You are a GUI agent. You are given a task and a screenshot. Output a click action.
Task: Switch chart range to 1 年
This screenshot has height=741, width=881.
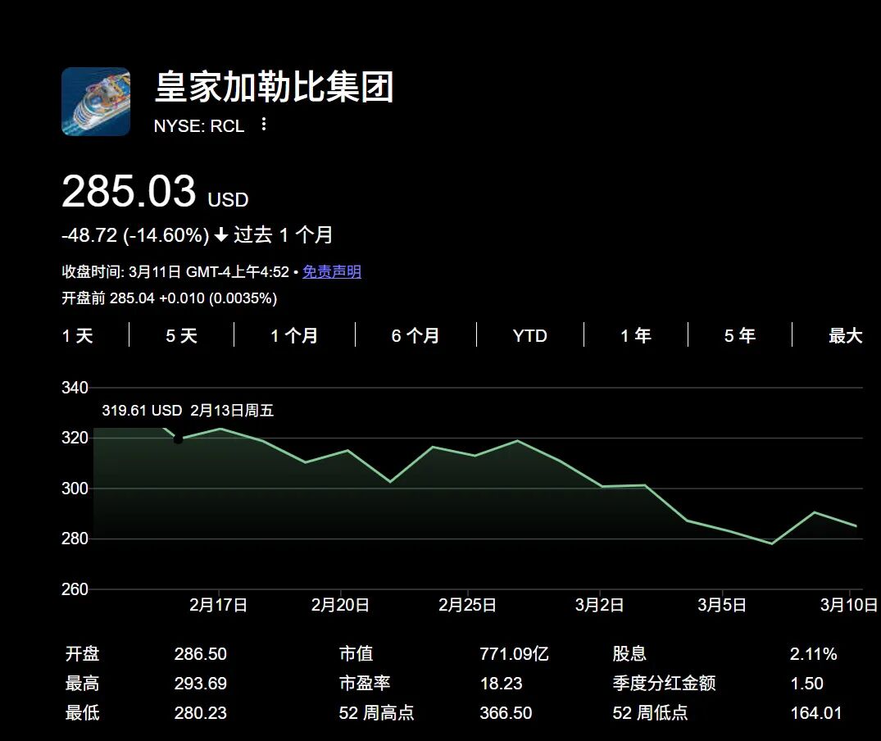635,336
